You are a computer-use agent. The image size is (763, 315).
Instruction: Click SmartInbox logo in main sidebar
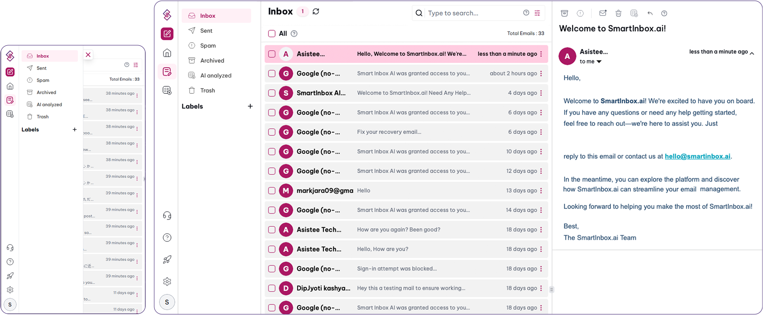pyautogui.click(x=167, y=15)
